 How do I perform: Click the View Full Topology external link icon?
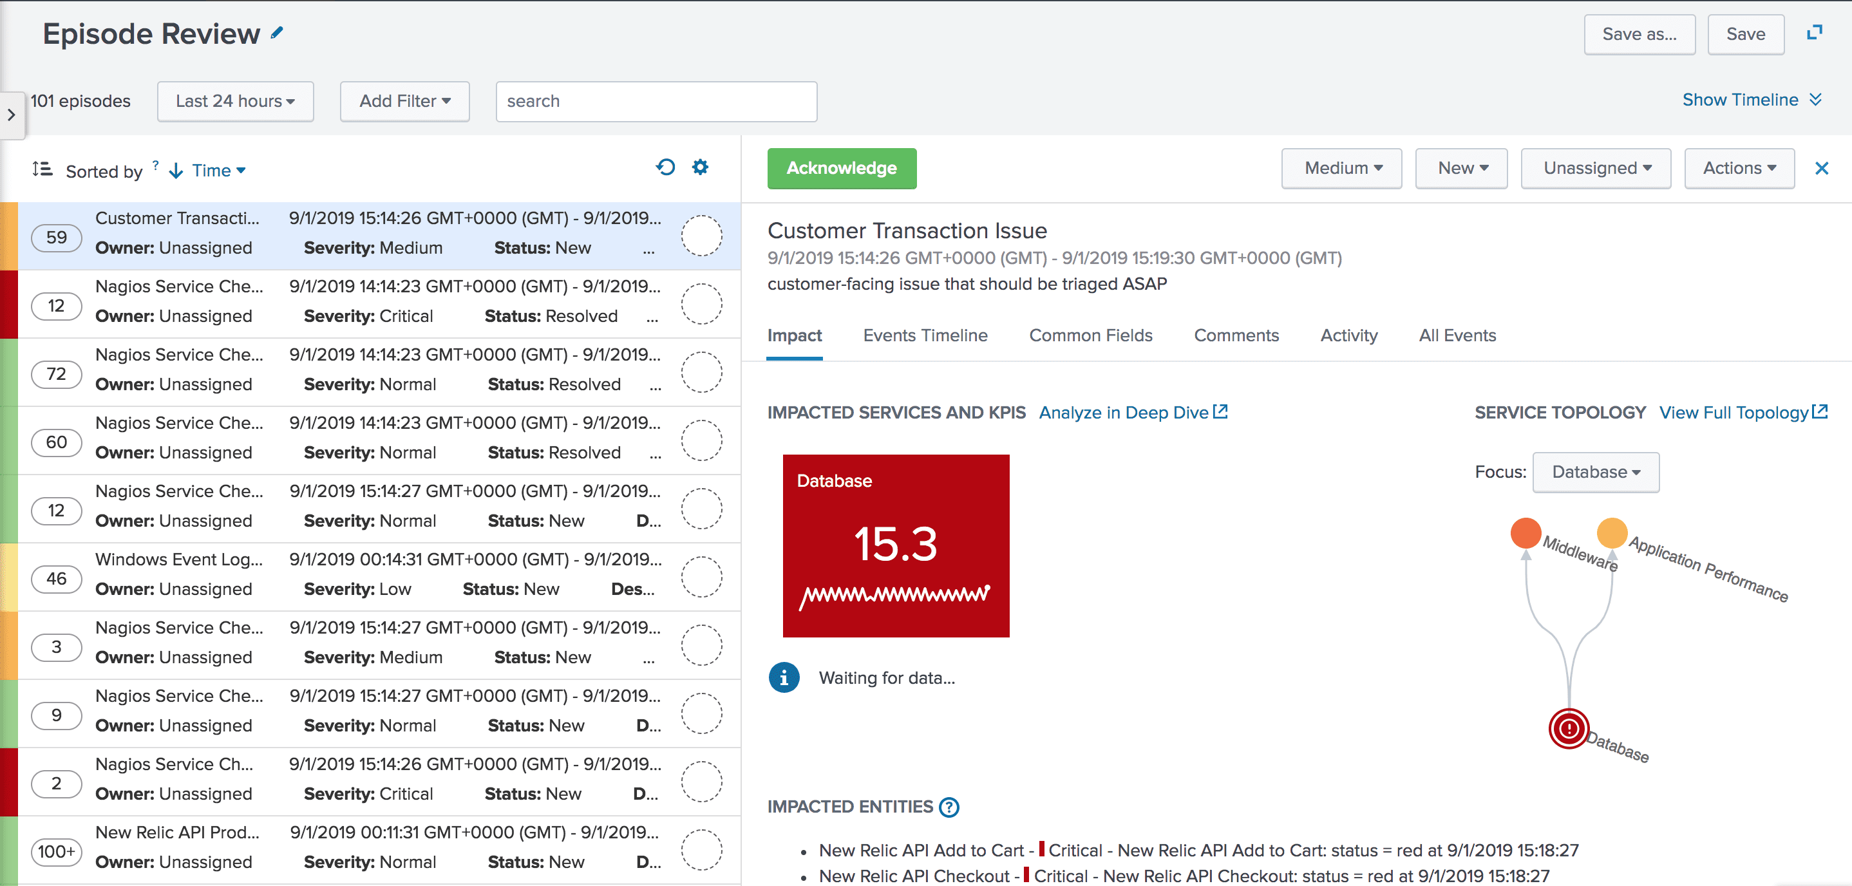(x=1820, y=411)
